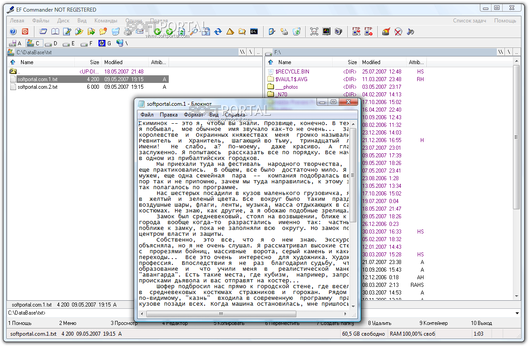Open the network \ drive button
The height and width of the screenshot is (346, 530).
click(122, 43)
